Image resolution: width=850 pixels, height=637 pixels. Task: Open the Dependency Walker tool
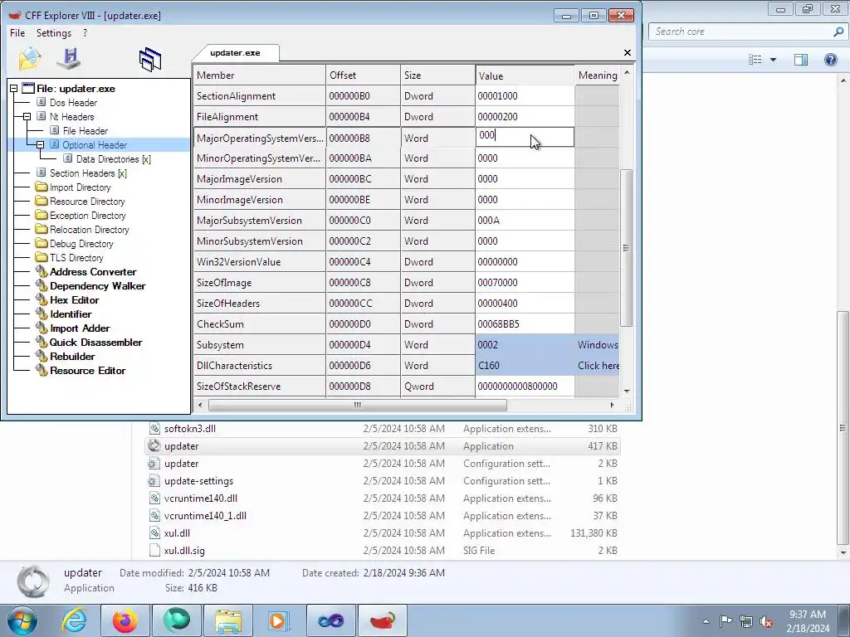point(97,285)
